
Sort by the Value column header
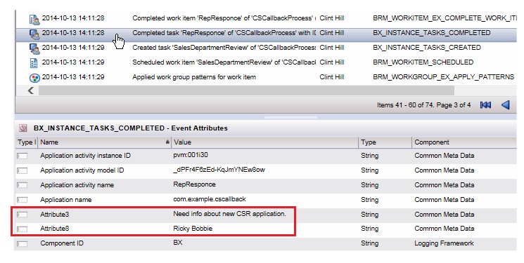pos(264,142)
